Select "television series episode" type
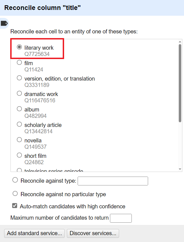The image size is (184, 242). click(x=19, y=170)
